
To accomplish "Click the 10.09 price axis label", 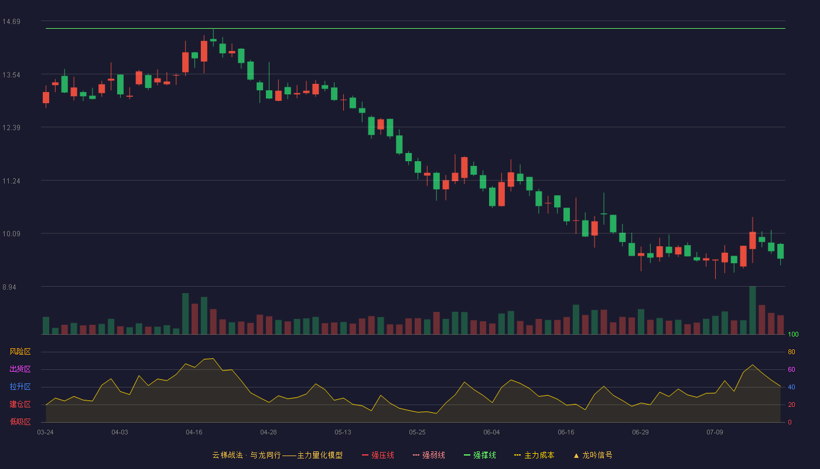I will (11, 234).
